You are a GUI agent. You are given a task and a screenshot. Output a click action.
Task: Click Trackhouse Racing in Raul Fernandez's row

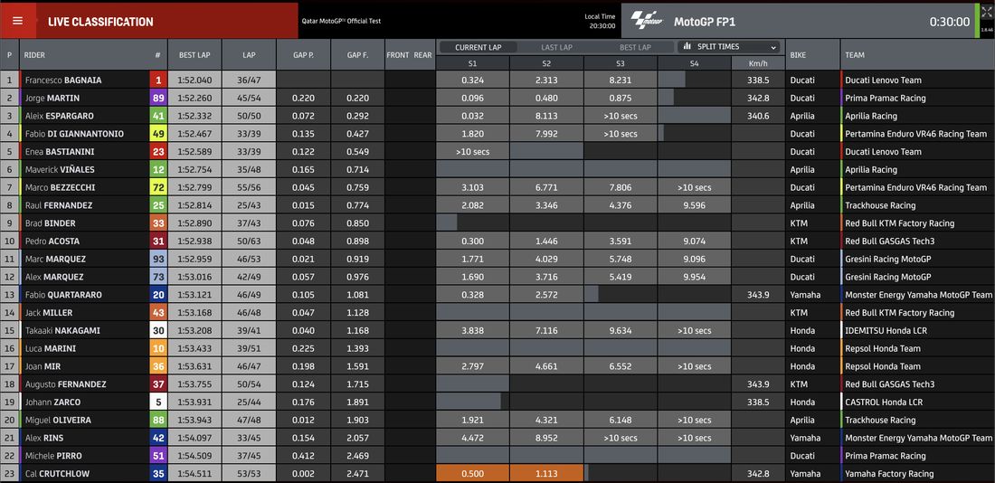(880, 205)
